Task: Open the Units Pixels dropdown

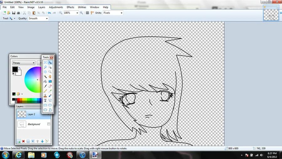Action: point(122,13)
